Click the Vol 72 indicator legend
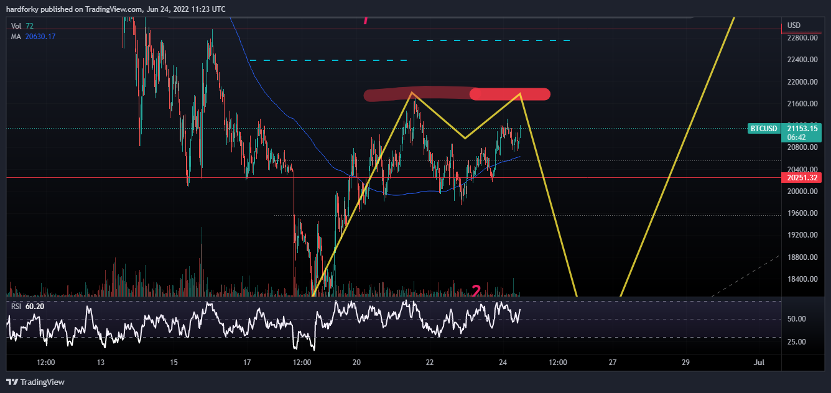The width and height of the screenshot is (831, 393). coord(22,26)
